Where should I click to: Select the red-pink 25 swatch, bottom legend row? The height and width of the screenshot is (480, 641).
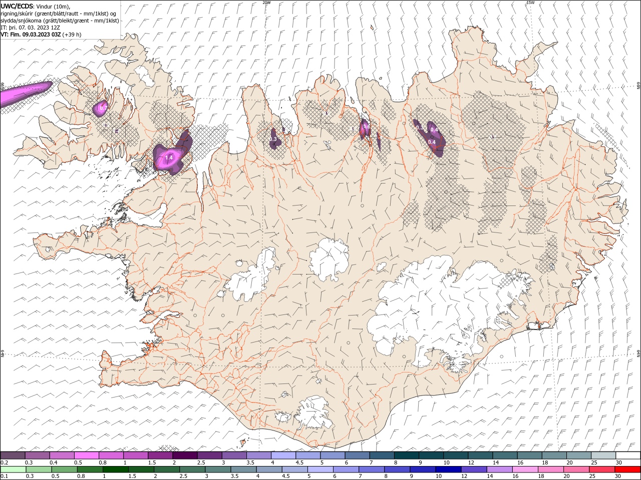pyautogui.click(x=602, y=469)
